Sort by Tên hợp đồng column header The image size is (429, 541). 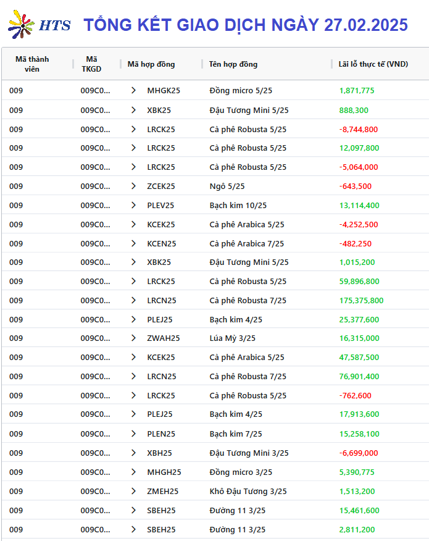[233, 64]
